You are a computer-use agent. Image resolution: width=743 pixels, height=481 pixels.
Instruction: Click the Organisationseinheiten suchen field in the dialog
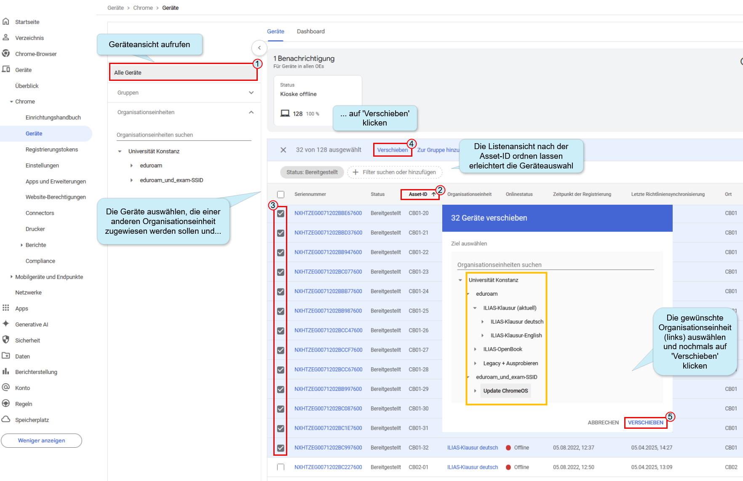556,265
